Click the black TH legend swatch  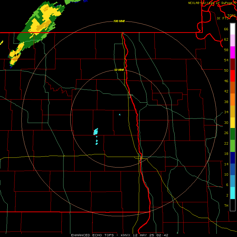(x=233, y=205)
